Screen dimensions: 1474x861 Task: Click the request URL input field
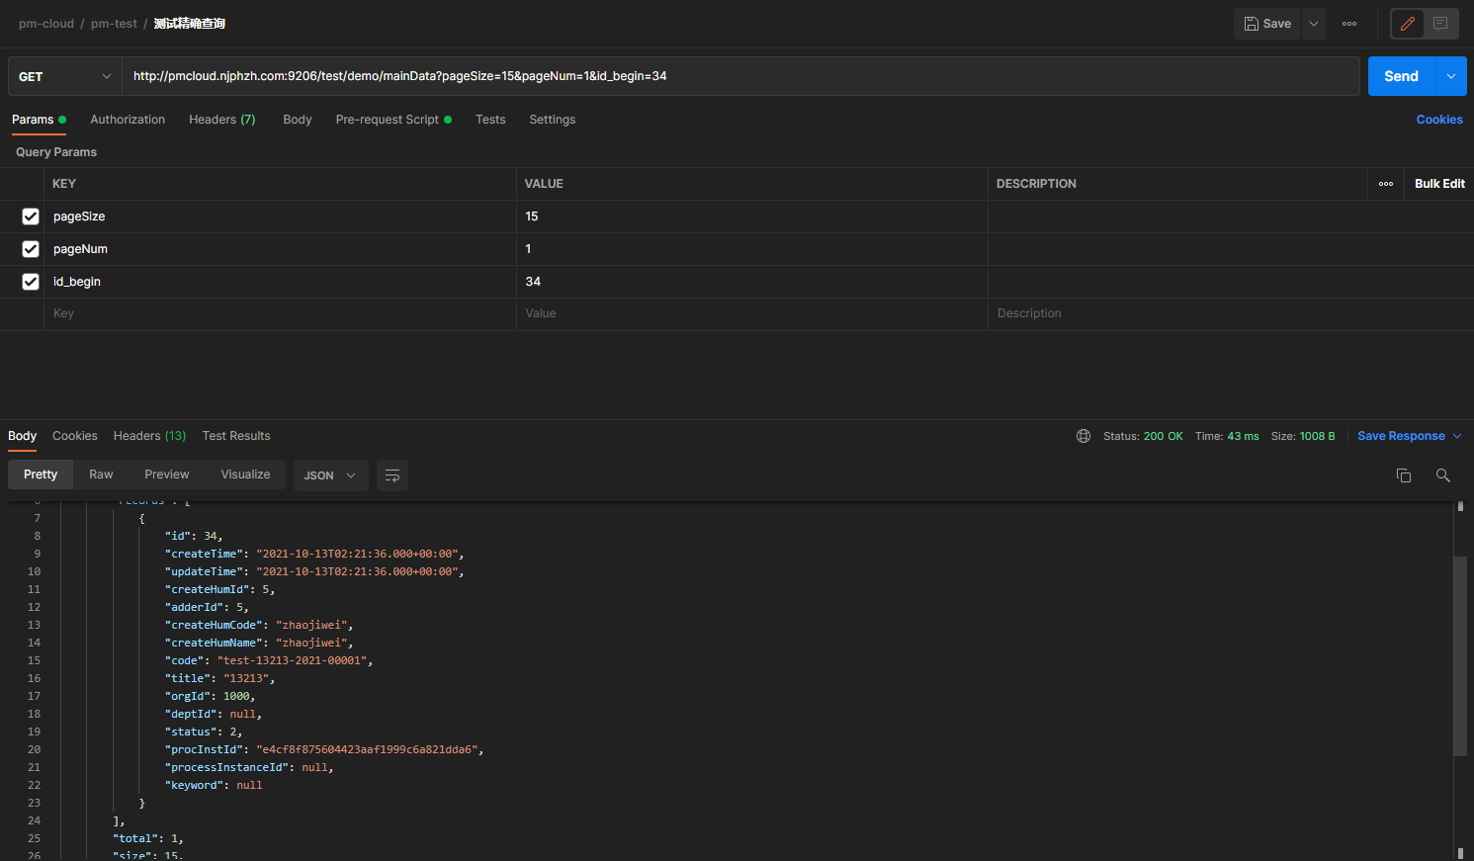[739, 76]
